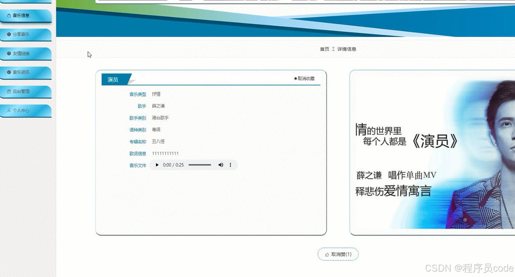The width and height of the screenshot is (515, 277).
Task: Click the exclamation icon on 分享音乐 button
Action: point(8,34)
